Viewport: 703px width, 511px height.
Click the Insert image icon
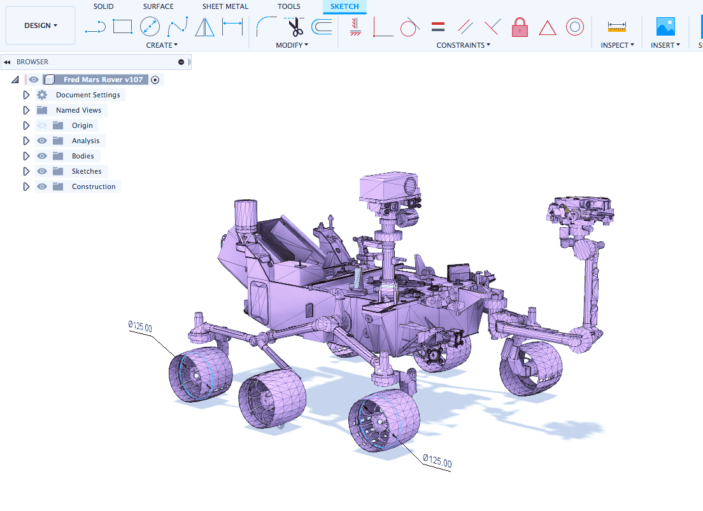665,27
